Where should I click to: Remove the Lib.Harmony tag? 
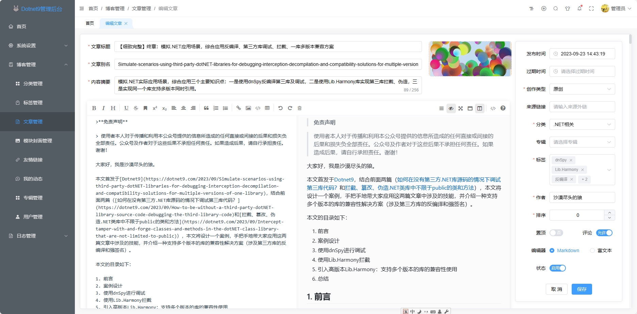coord(583,170)
